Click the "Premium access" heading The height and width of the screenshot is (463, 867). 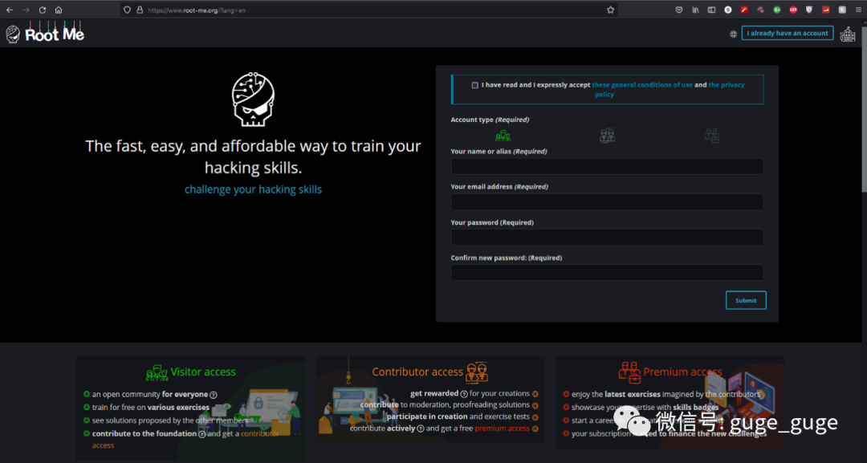tap(682, 372)
